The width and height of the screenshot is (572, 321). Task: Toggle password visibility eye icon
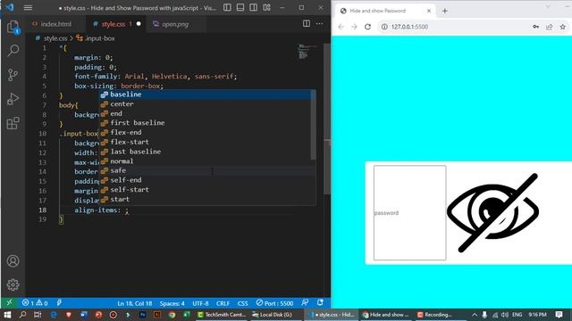[x=492, y=213]
